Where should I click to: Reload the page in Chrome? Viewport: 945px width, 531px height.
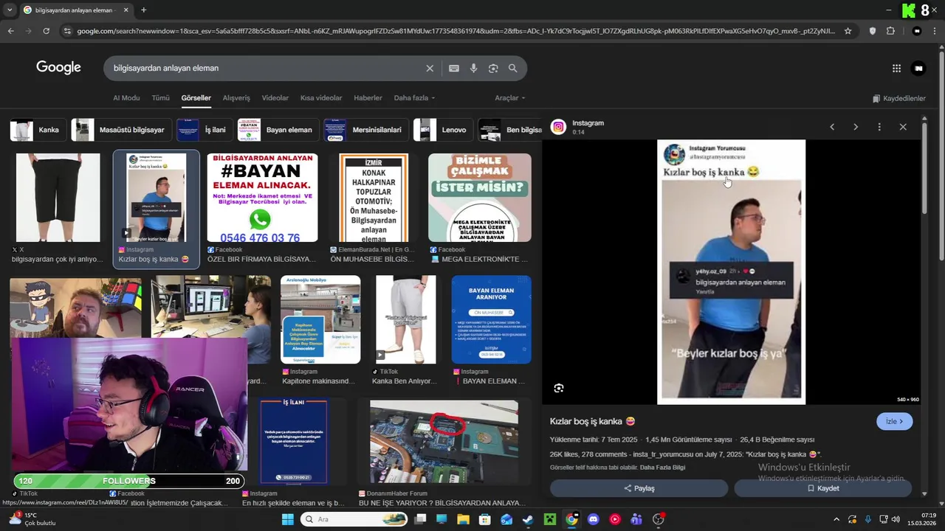click(x=46, y=31)
